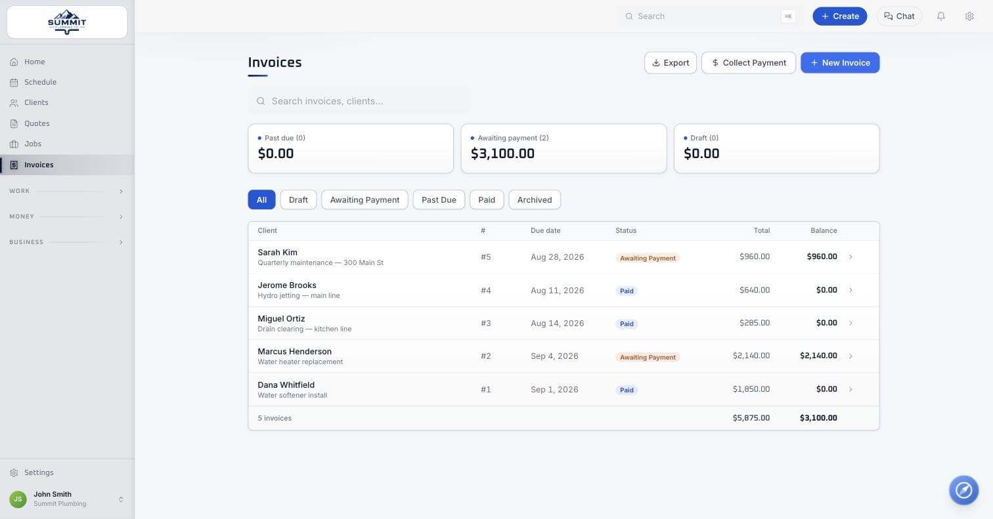Open Dana Whitfield invoice row chevron
This screenshot has width=993, height=519.
pyautogui.click(x=850, y=390)
